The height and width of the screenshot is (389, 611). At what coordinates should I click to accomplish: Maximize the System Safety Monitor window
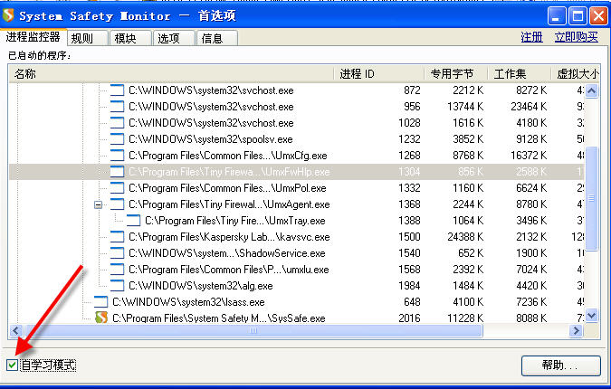click(x=578, y=16)
